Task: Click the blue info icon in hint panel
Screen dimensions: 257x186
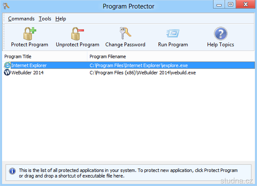Action: 12,171
